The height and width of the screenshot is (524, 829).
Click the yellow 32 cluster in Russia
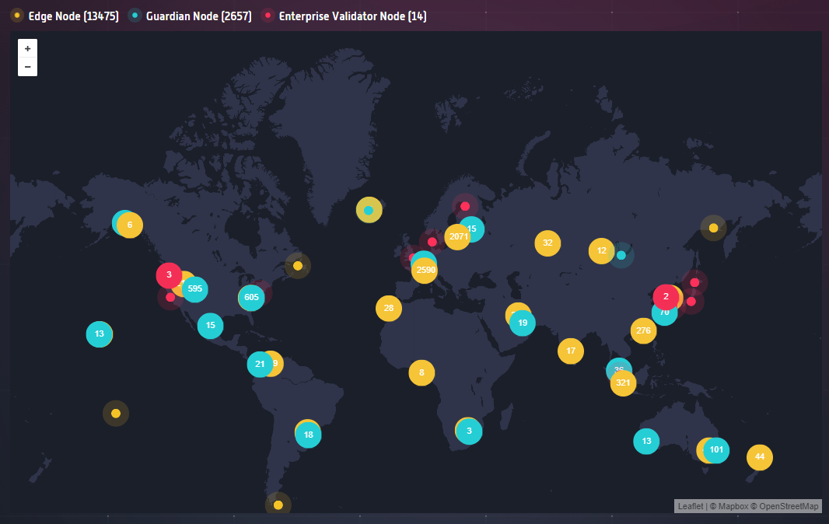coord(547,243)
